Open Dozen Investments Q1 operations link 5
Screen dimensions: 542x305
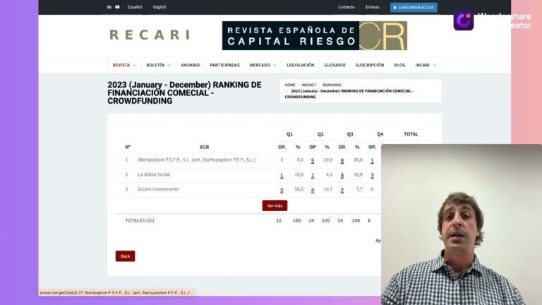coord(282,190)
